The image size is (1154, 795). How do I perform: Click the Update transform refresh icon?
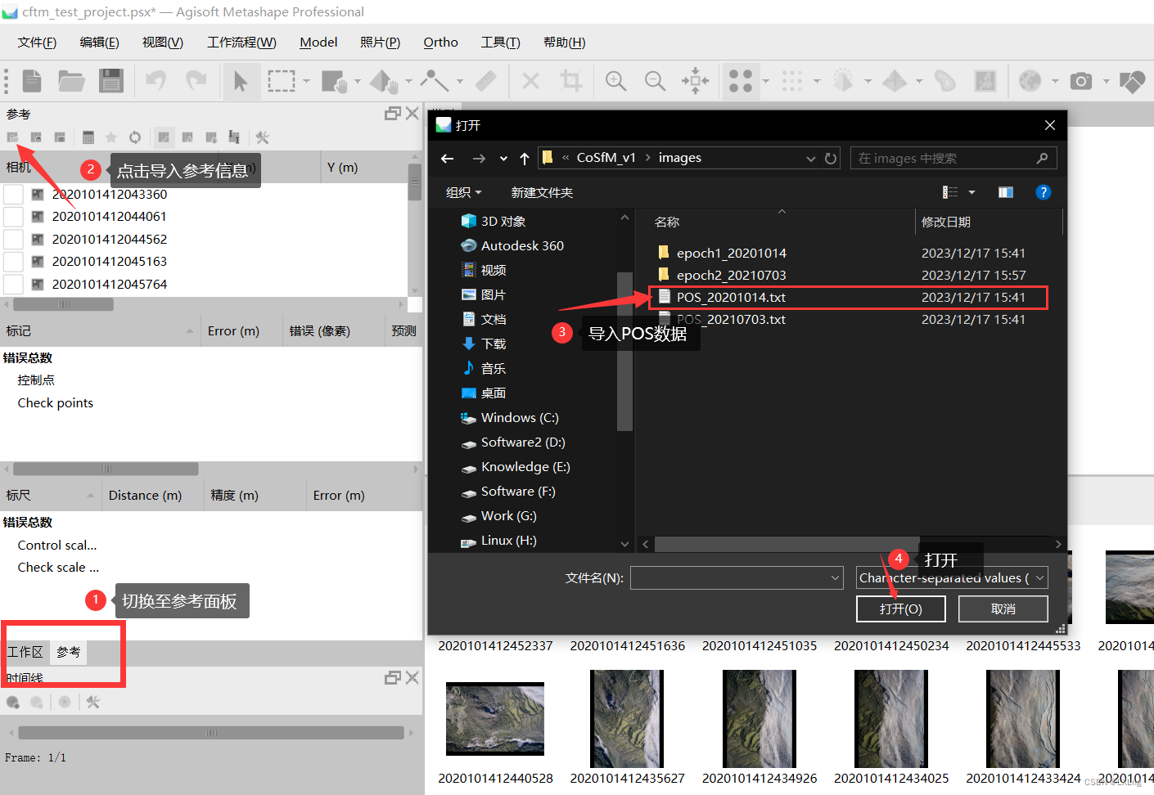pos(135,137)
